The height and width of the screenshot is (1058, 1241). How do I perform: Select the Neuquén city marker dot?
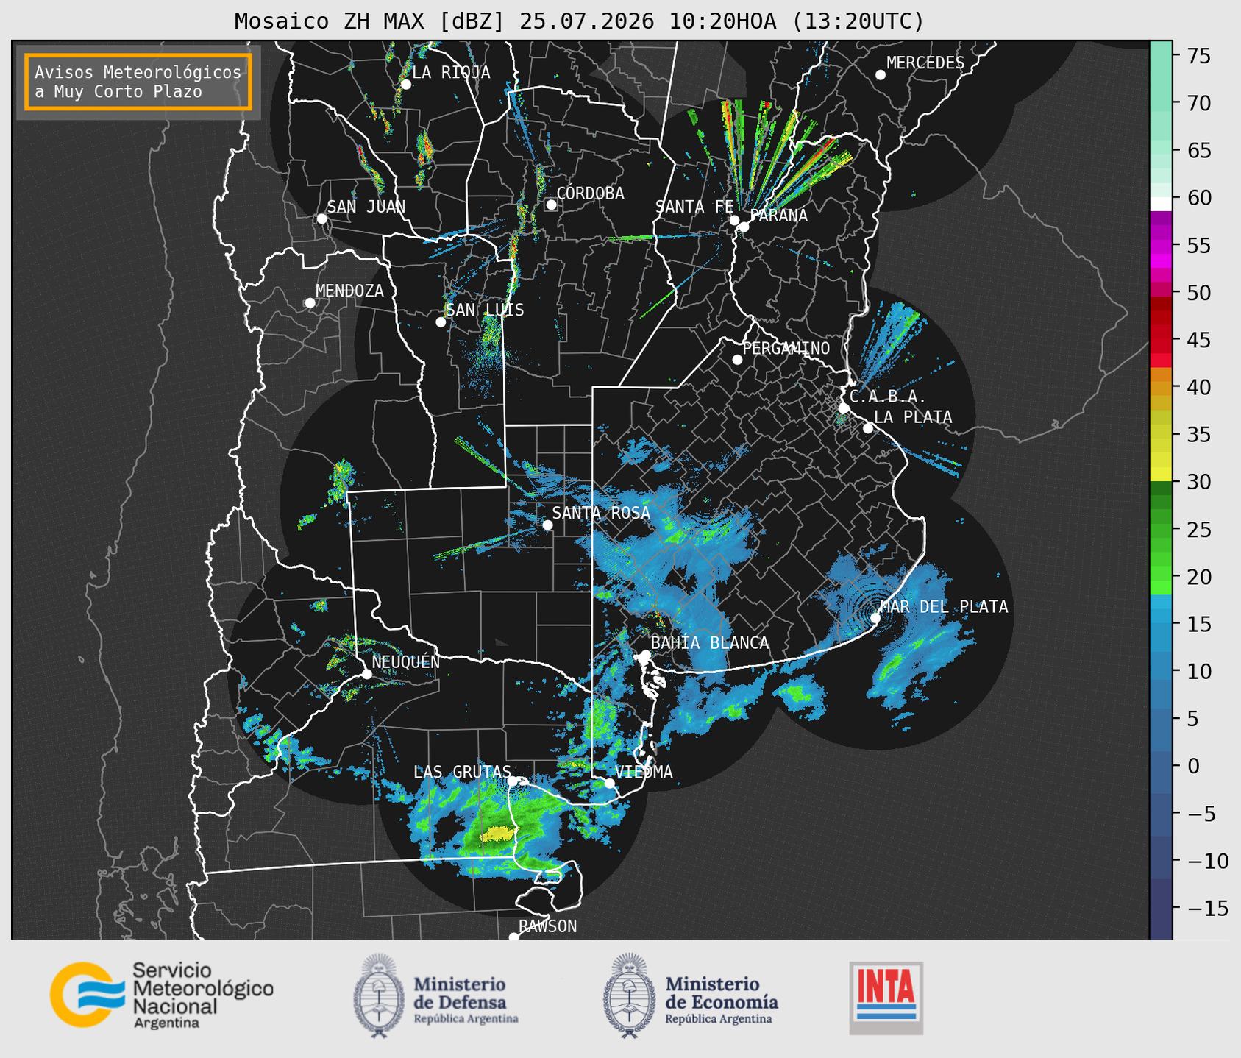(x=366, y=674)
